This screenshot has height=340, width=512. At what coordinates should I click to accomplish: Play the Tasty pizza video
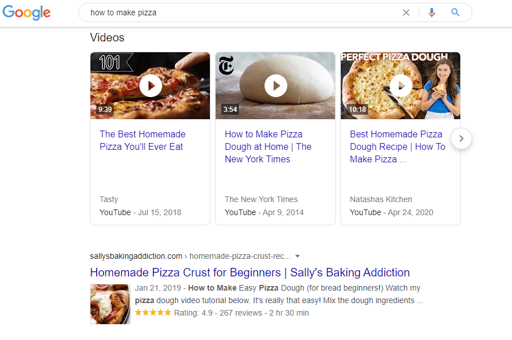150,86
